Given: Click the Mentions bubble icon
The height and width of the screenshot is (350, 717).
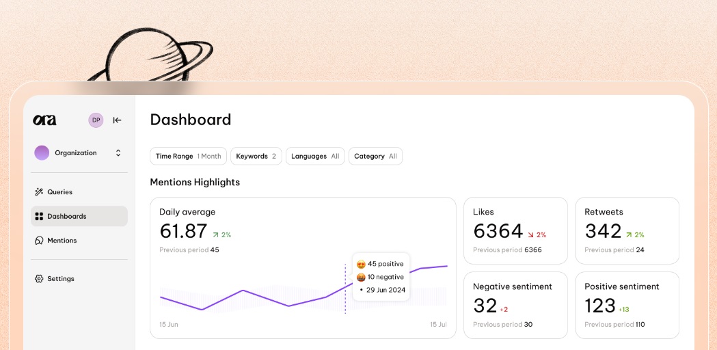Looking at the screenshot, I should tap(39, 240).
